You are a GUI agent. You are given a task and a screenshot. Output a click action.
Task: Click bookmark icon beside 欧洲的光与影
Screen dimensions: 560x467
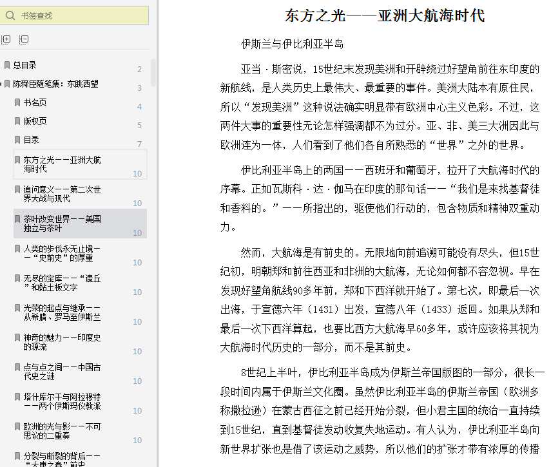pyautogui.click(x=17, y=426)
